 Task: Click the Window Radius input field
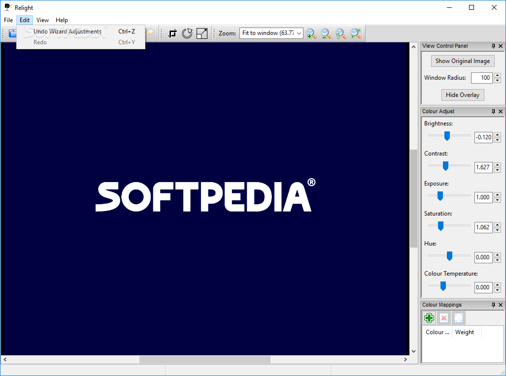point(481,78)
